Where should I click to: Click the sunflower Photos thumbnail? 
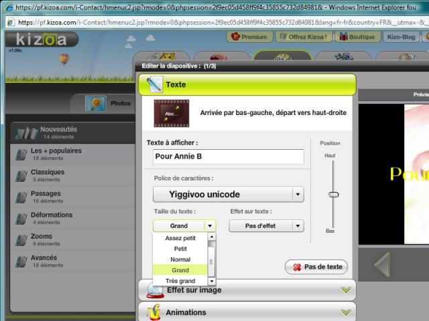pyautogui.click(x=96, y=104)
